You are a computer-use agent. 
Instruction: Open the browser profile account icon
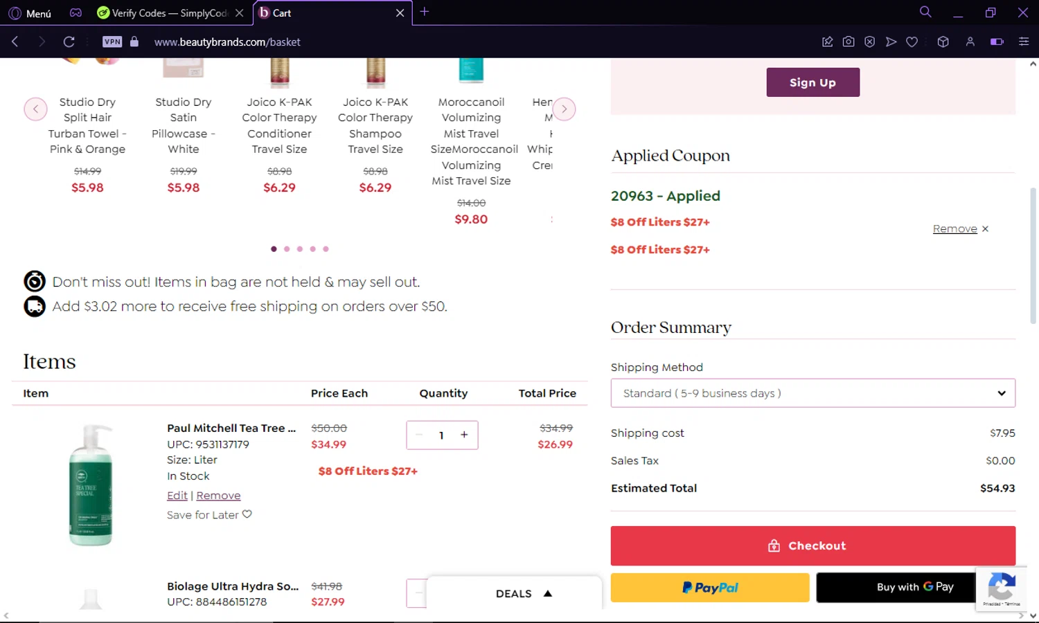[970, 42]
